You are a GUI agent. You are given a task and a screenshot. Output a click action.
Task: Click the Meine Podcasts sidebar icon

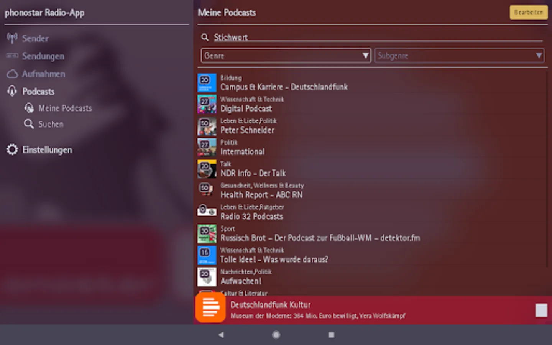[29, 108]
